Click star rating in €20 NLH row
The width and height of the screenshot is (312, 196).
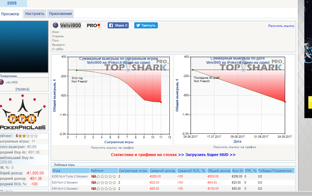(106, 183)
